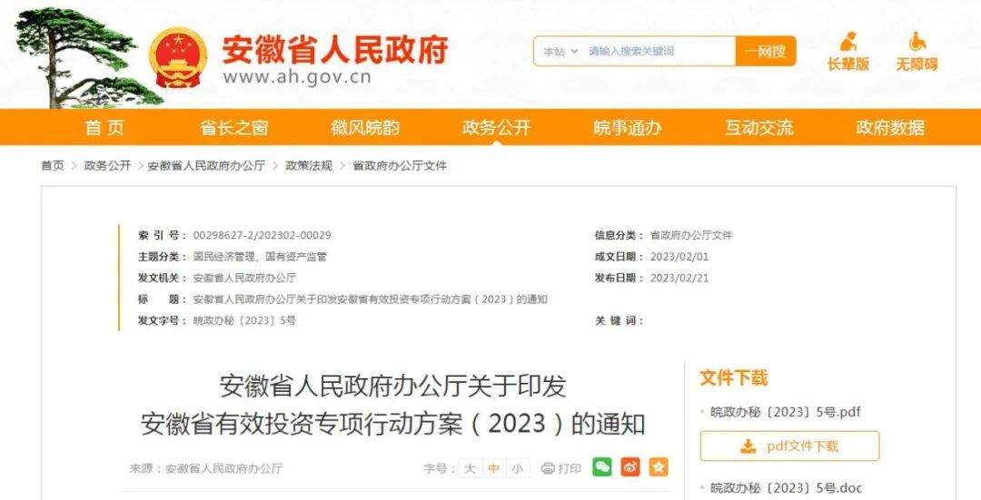Image resolution: width=981 pixels, height=500 pixels.
Task: Open the 长辈版 elder mode icon
Action: [847, 42]
